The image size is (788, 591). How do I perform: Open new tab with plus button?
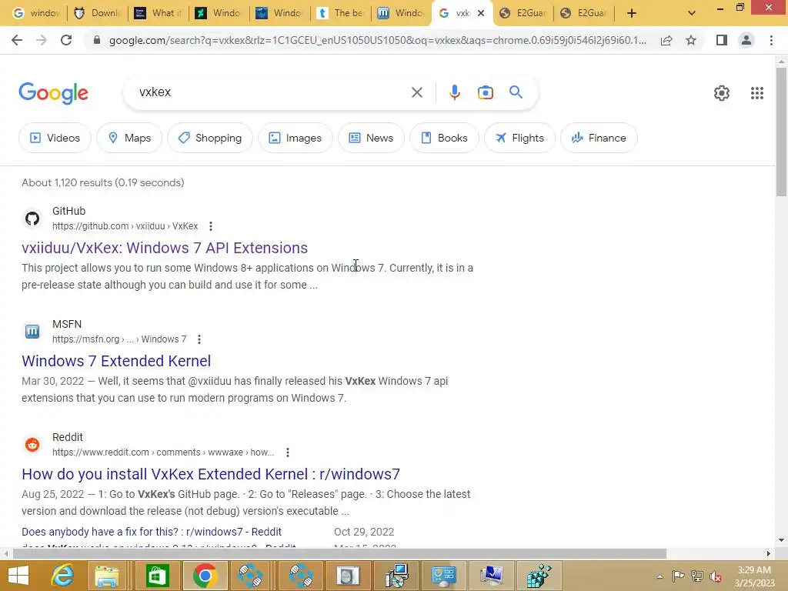click(x=632, y=13)
